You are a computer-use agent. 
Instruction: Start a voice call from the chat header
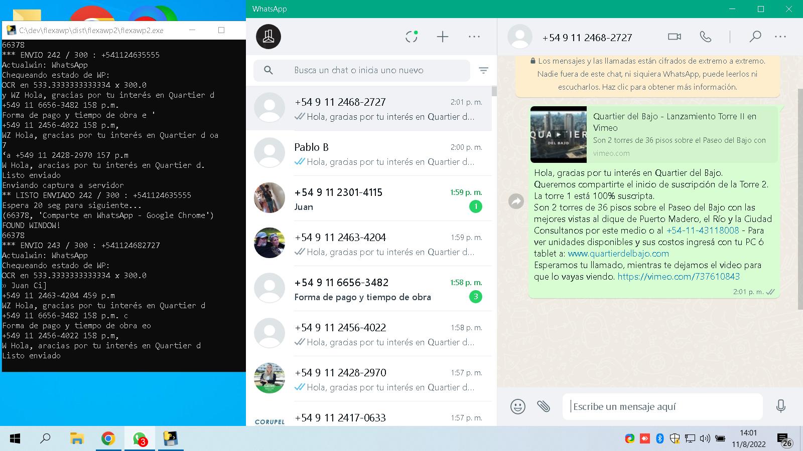tap(705, 37)
